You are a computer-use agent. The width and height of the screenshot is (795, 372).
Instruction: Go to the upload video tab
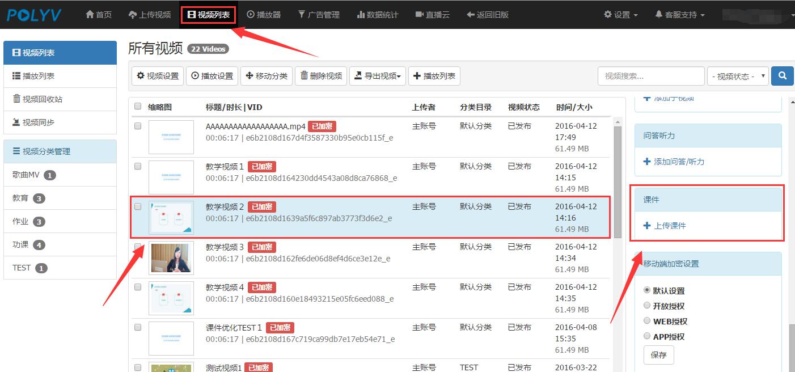pos(150,15)
